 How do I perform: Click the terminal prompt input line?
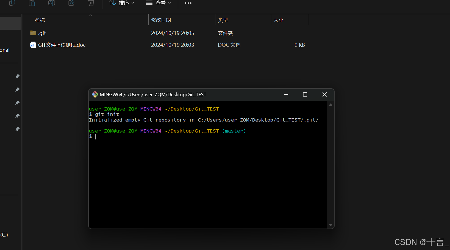coord(208,136)
